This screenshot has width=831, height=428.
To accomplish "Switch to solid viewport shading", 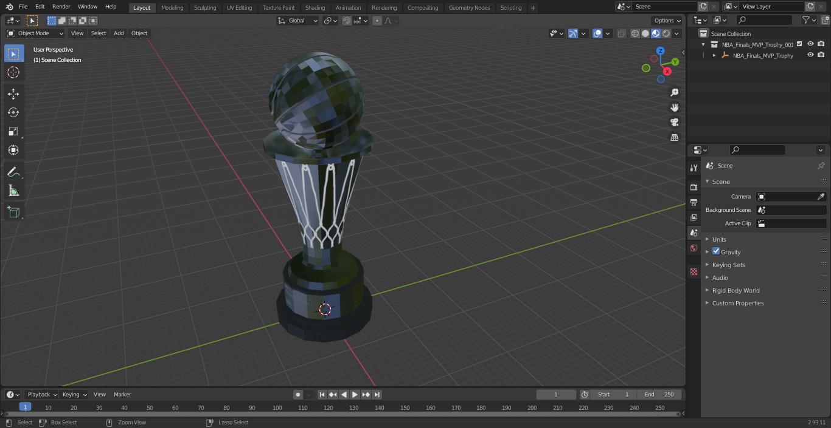I will point(645,33).
